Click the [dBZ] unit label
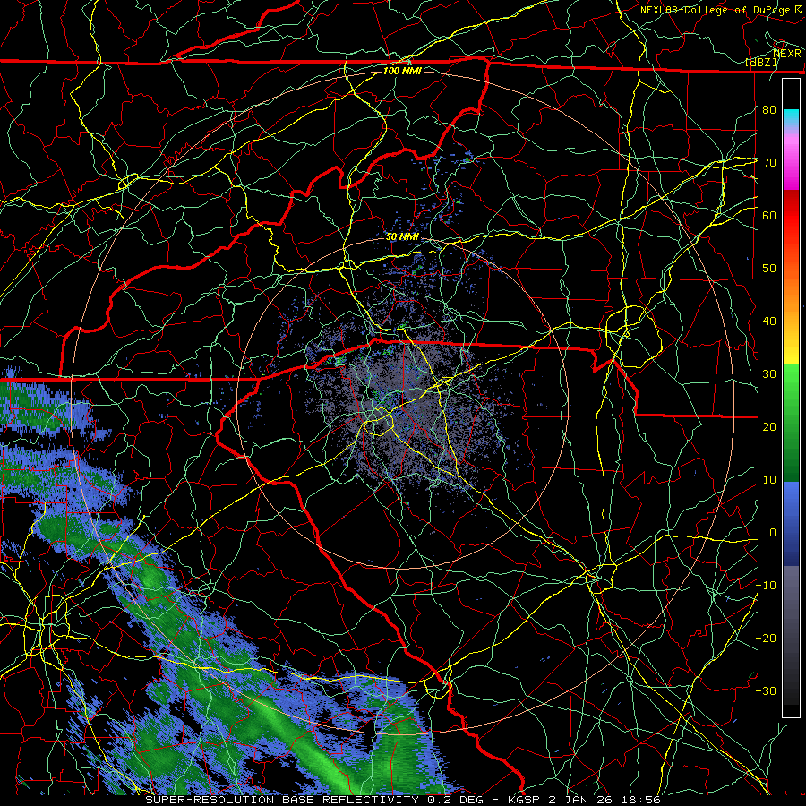The image size is (806, 806). [760, 63]
